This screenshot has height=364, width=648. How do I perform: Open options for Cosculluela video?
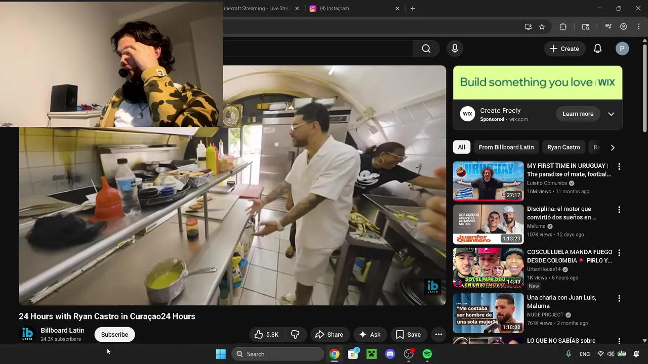pyautogui.click(x=619, y=252)
